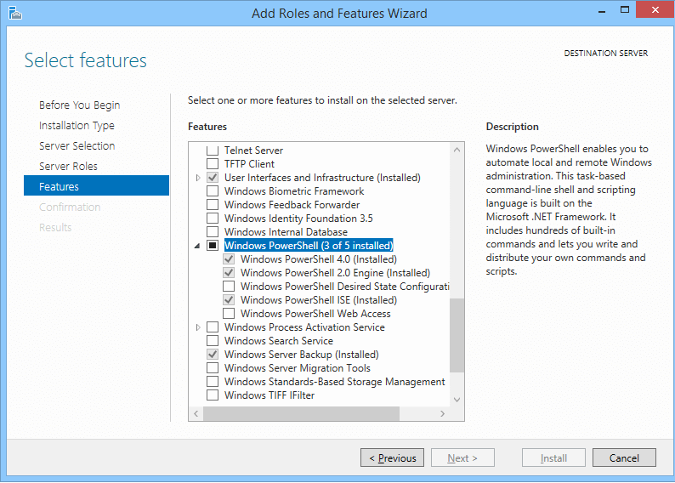The width and height of the screenshot is (675, 483).
Task: Enable Windows Biometric Framework checkbox
Action: 213,190
